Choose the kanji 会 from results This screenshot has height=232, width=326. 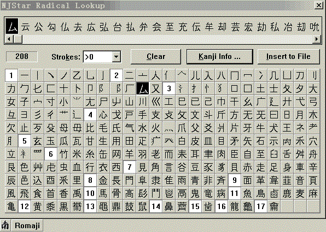156,27
